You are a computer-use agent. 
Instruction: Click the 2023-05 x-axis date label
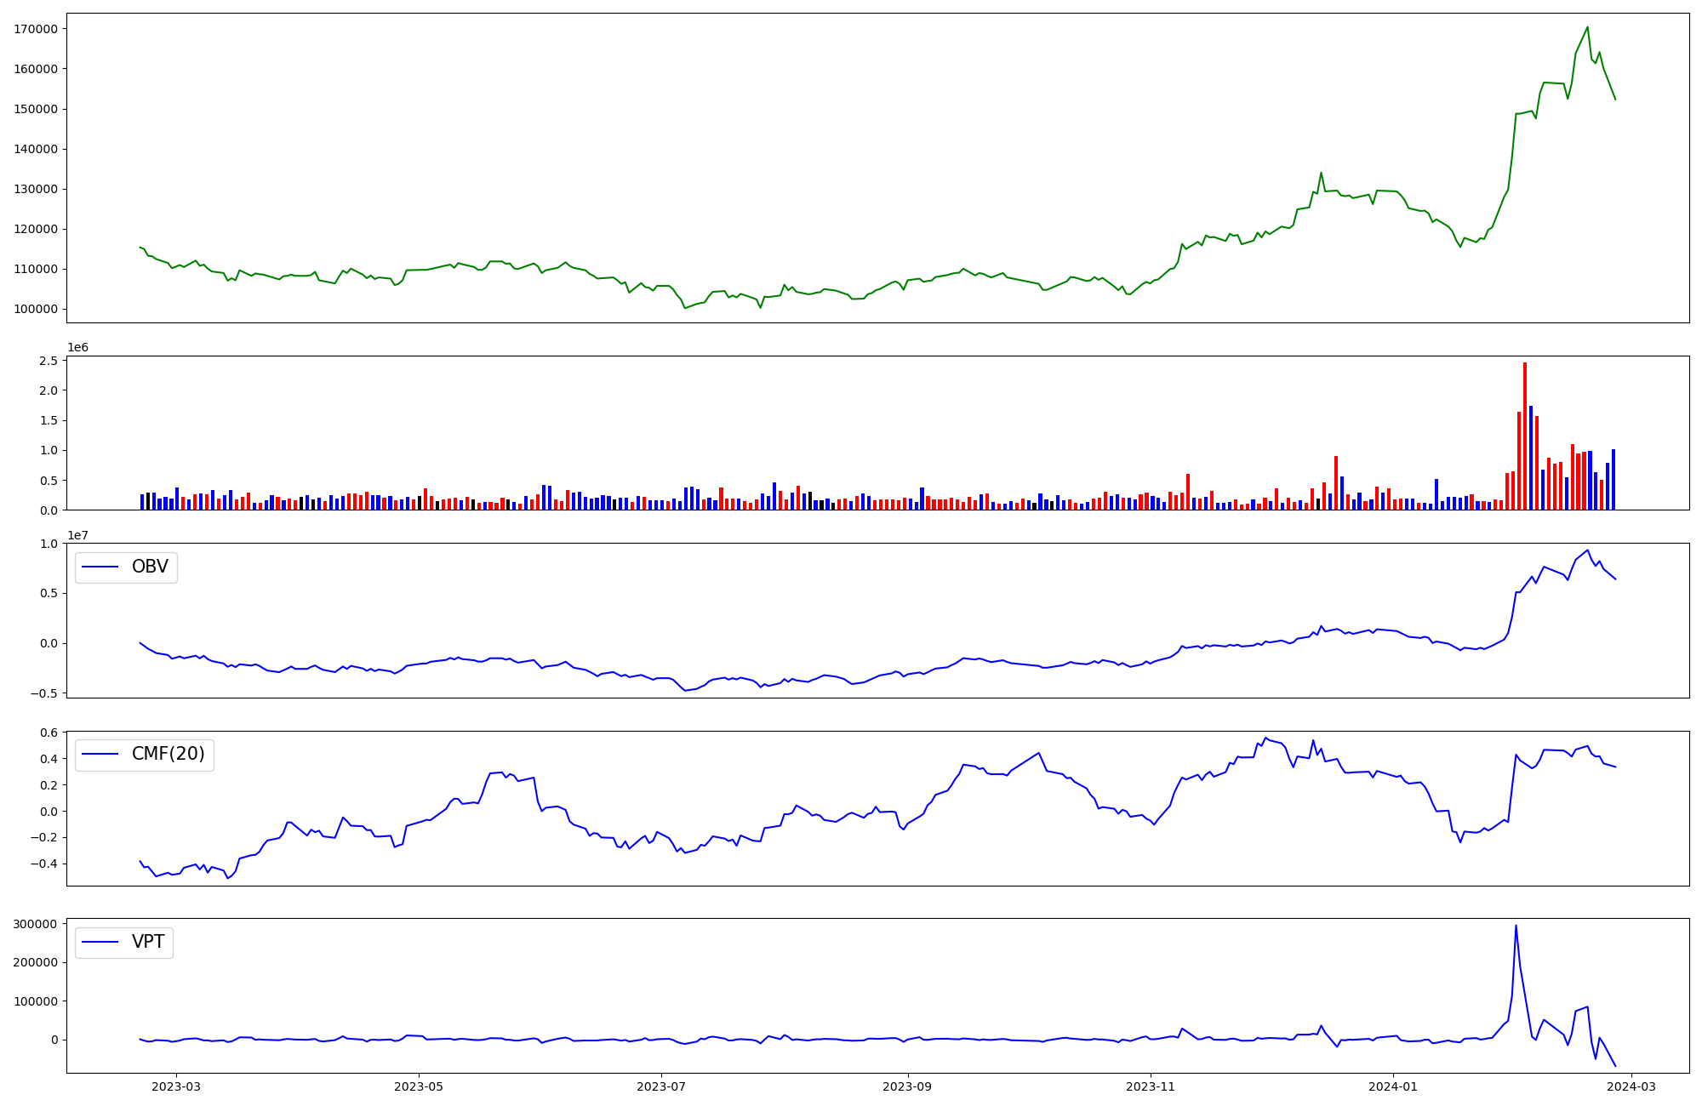(420, 1086)
